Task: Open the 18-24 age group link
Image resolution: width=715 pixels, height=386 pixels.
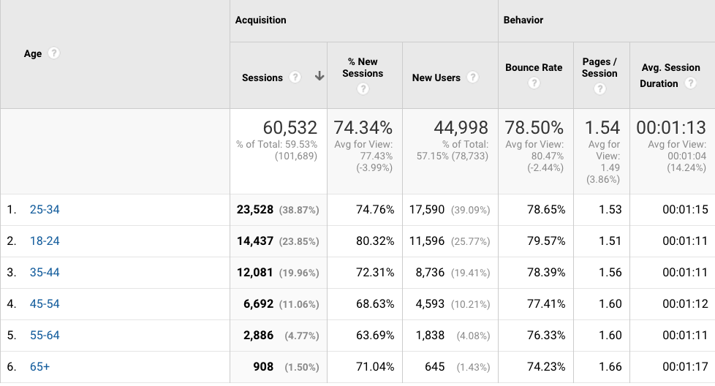Action: click(45, 241)
